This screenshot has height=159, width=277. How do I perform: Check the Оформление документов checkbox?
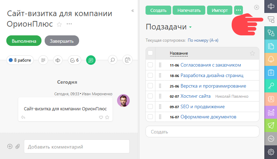[x=150, y=117]
